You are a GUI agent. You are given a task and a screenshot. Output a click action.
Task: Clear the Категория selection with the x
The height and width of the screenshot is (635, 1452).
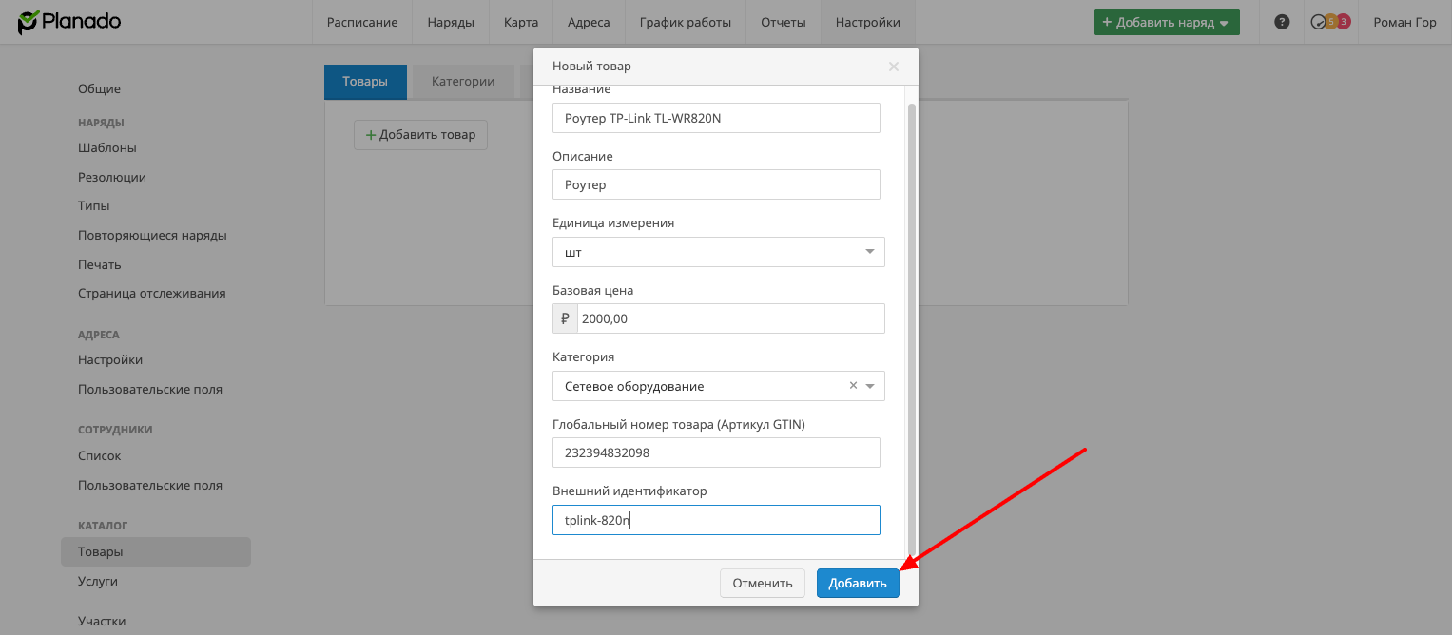click(x=853, y=386)
